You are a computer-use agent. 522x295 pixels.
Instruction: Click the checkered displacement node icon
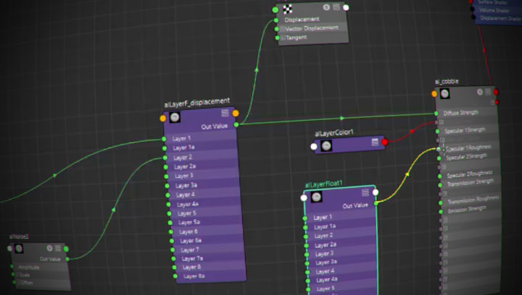pyautogui.click(x=287, y=9)
